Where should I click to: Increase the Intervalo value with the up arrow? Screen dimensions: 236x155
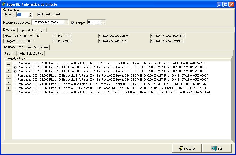(30, 13)
